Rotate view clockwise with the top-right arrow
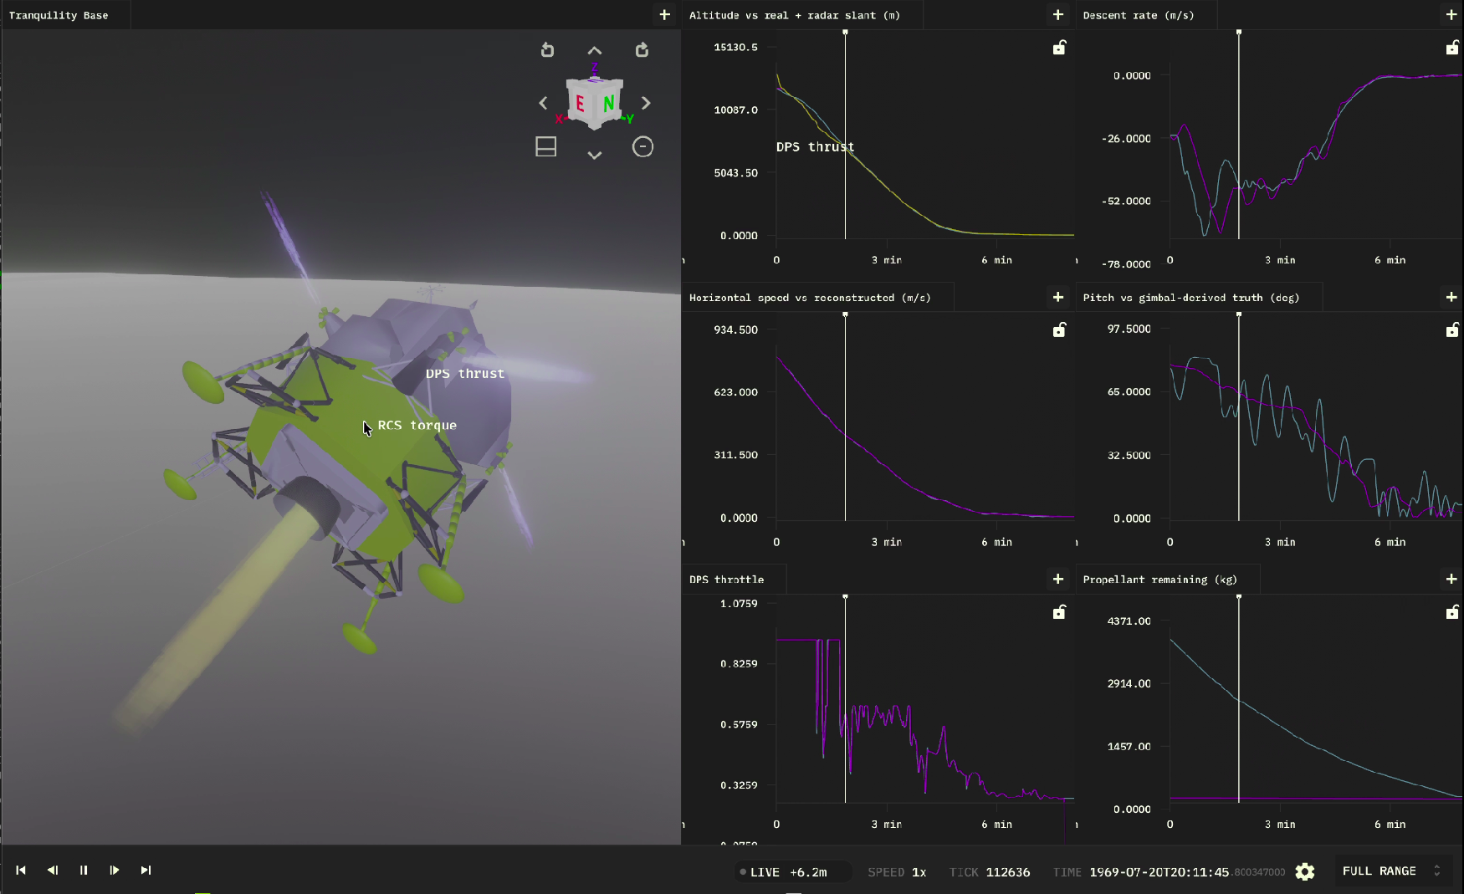The width and height of the screenshot is (1464, 894). (642, 50)
